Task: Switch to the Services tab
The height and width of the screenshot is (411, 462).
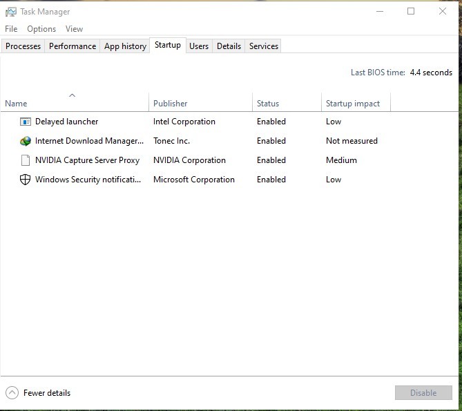Action: tap(263, 46)
